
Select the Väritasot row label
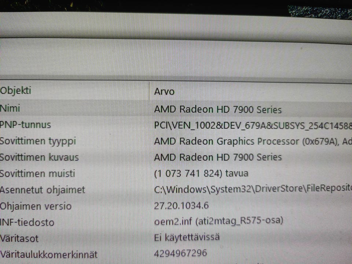pos(19,238)
